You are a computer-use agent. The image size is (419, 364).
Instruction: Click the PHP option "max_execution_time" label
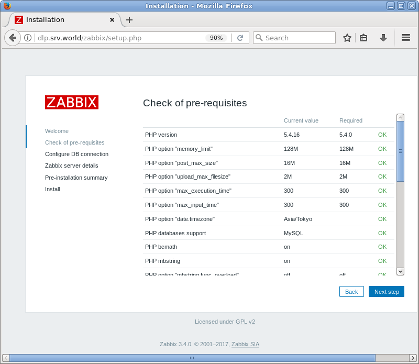[188, 191]
